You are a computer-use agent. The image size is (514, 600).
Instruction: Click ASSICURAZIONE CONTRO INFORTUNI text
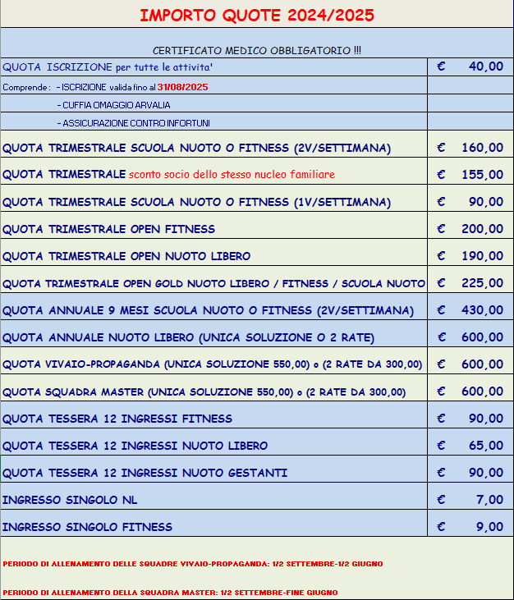[x=134, y=123]
